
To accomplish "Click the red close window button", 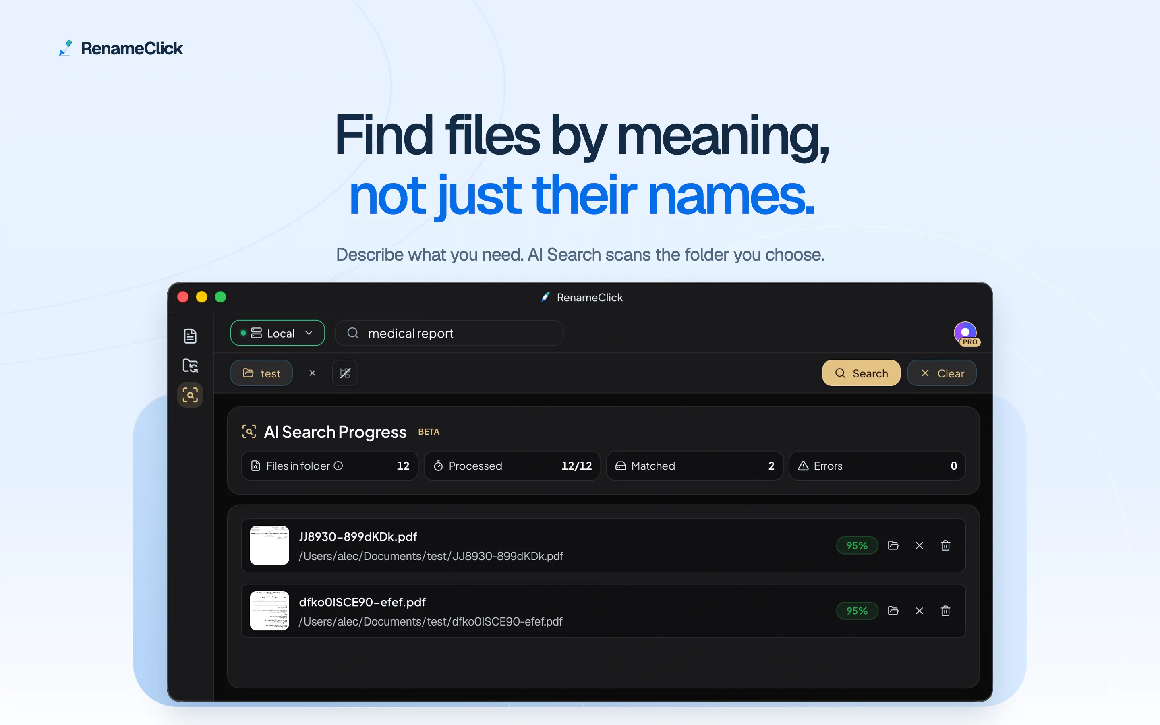I will click(x=182, y=297).
